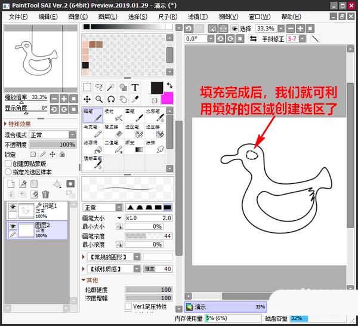Open the 图层(L) menu
The image size is (358, 326).
[108, 17]
